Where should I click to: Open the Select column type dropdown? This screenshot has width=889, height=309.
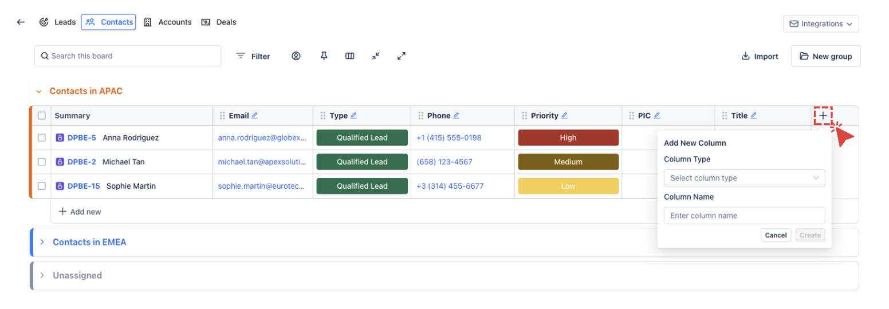[744, 178]
